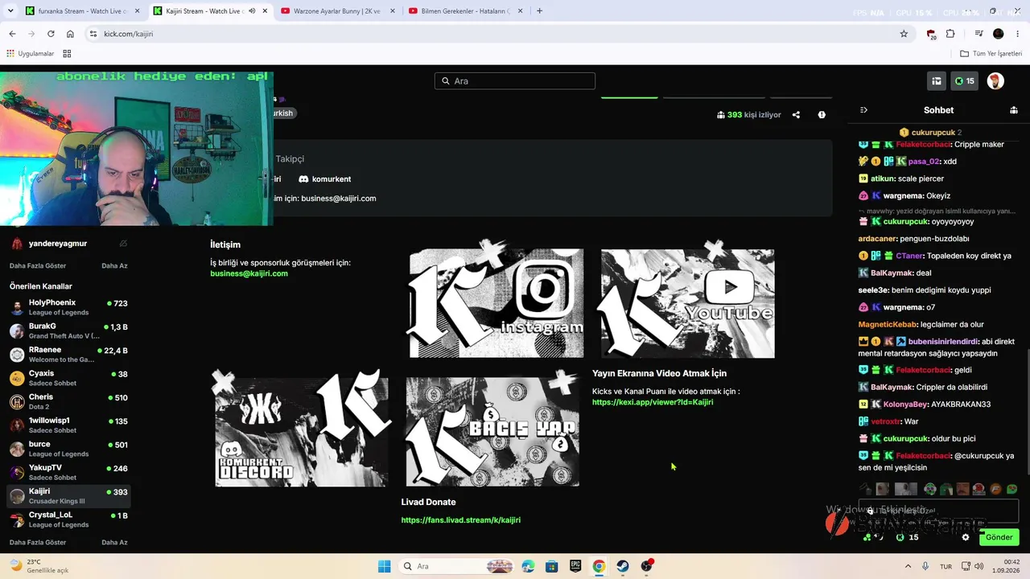Open the 1willowisp1 channel
The width and height of the screenshot is (1030, 579).
coord(68,425)
